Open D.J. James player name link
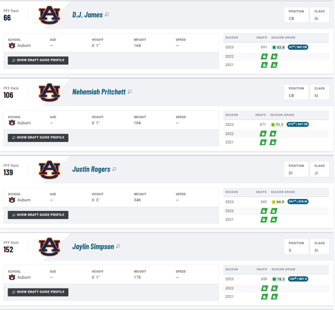The height and width of the screenshot is (310, 335). 88,15
